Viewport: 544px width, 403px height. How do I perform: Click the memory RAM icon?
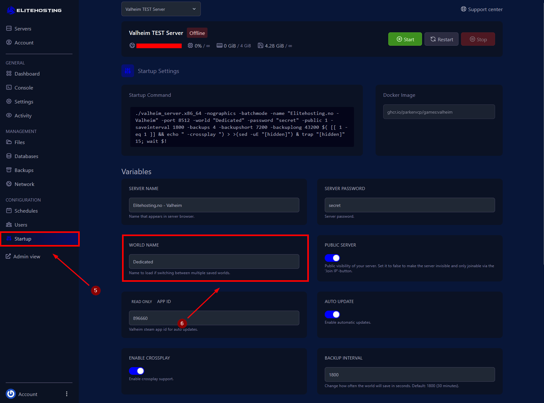tap(220, 46)
